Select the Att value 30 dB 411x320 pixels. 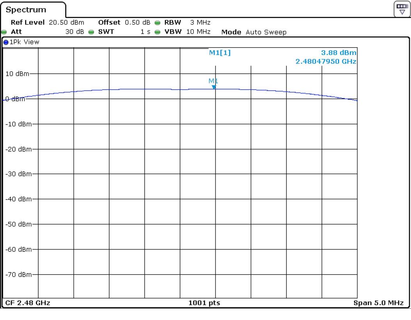point(75,32)
